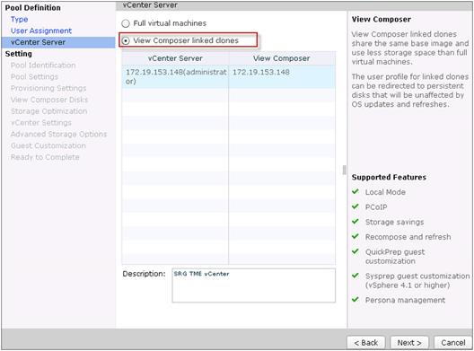Click the Guest Customization step
Viewport: 474px width, 351px height.
point(48,145)
